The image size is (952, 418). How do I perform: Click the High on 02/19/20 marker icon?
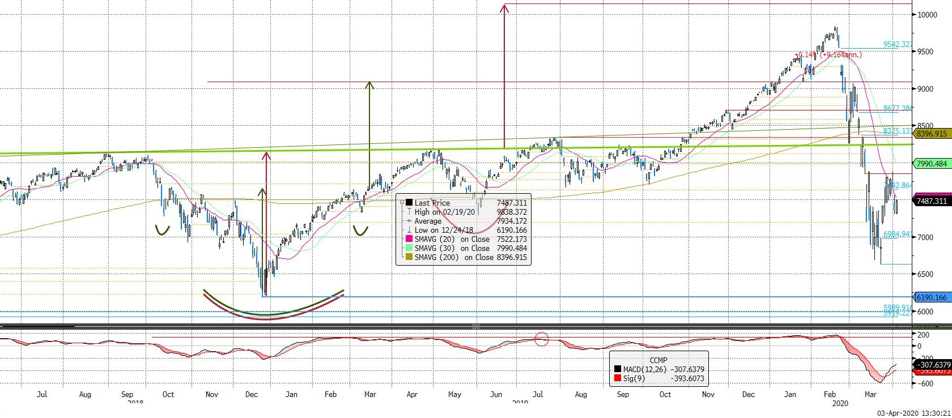point(409,212)
